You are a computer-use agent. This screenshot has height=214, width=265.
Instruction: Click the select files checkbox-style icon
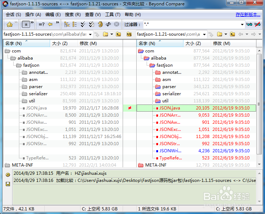point(92,25)
